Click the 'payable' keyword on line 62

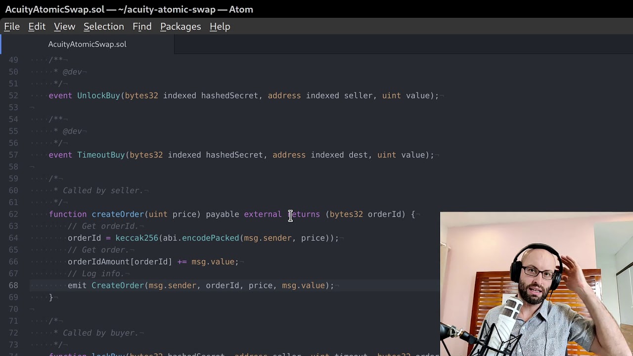(x=223, y=214)
